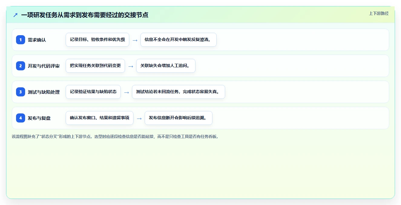This screenshot has height=205, width=401.
Task: Click the 发布与复盘 step label
Action: point(39,118)
